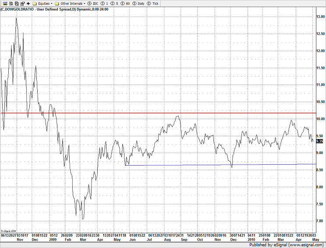
Task: Select the red horizontal resistance line
Action: pyautogui.click(x=158, y=113)
